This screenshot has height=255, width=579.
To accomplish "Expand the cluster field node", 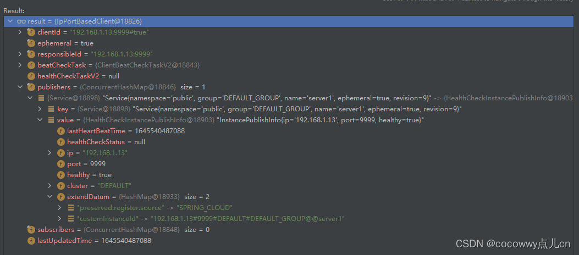I will click(x=50, y=186).
